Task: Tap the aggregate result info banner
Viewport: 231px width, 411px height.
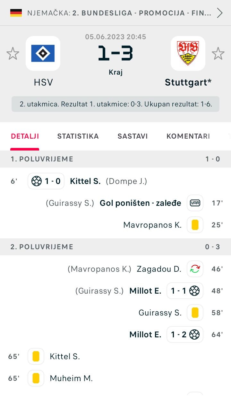Action: coord(116,104)
